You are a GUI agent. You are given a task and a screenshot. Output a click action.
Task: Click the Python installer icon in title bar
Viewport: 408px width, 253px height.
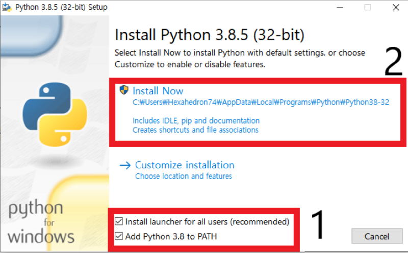pos(7,8)
